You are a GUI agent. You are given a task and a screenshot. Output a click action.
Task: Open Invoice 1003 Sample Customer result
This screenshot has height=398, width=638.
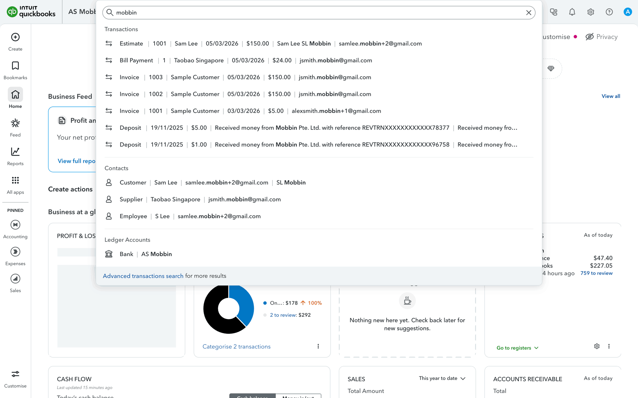pyautogui.click(x=319, y=77)
